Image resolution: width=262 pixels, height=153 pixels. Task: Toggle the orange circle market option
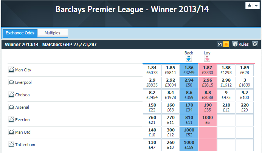(x=226, y=44)
